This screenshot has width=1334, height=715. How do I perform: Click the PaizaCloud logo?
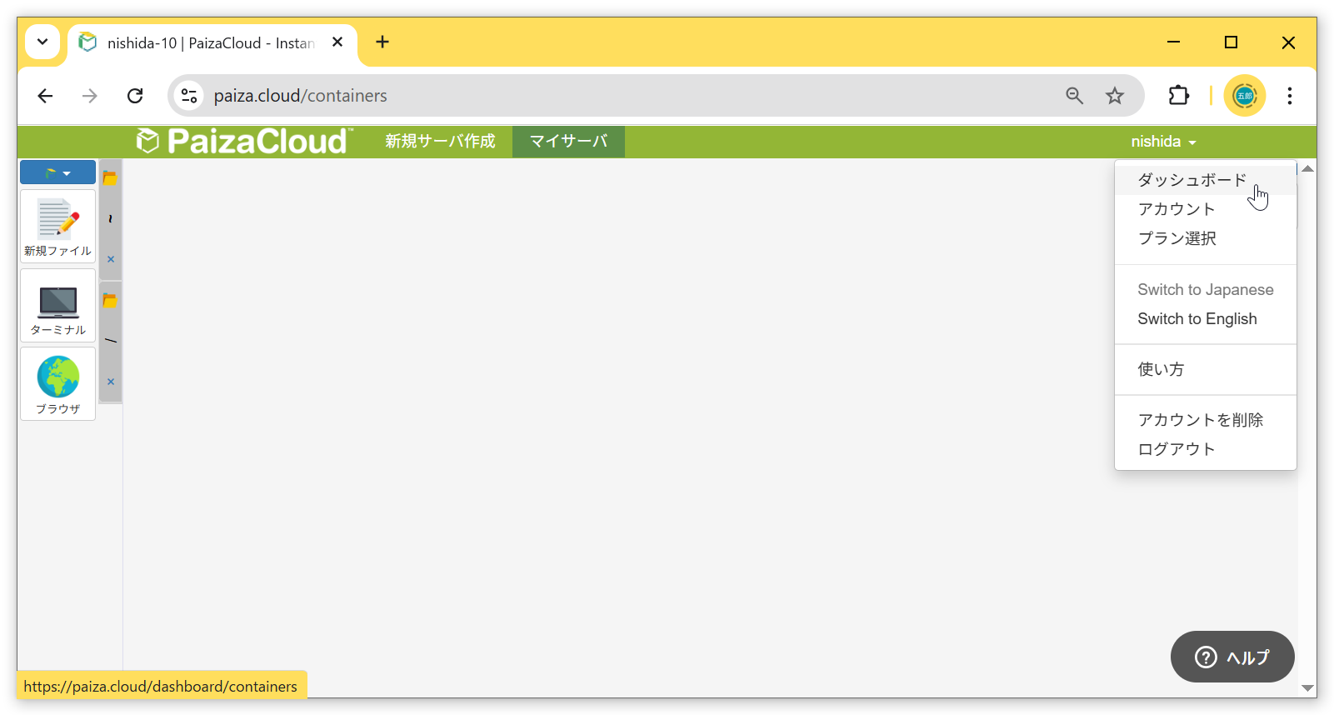pyautogui.click(x=244, y=141)
